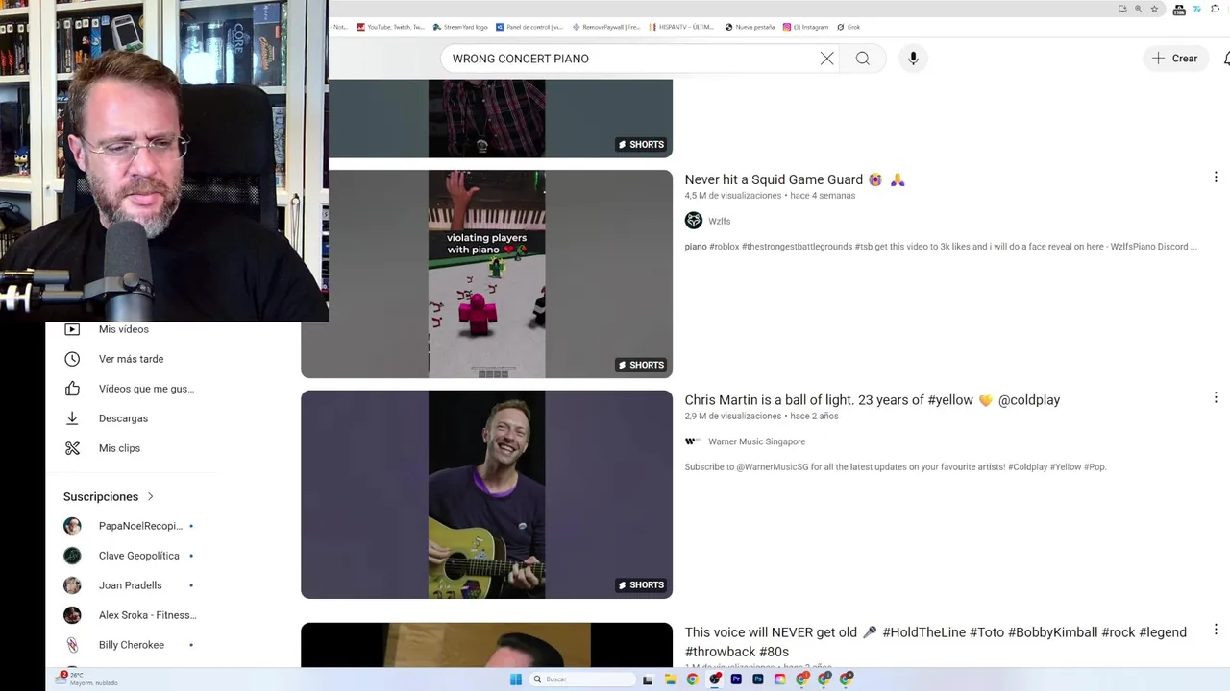
Task: Click the Joan Pradells channel avatar
Action: pyautogui.click(x=72, y=585)
